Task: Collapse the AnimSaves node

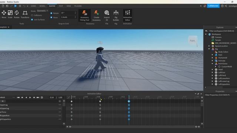Action: 212,64
